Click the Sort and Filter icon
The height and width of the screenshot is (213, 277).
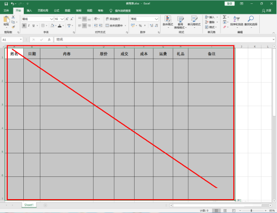coord(237,19)
